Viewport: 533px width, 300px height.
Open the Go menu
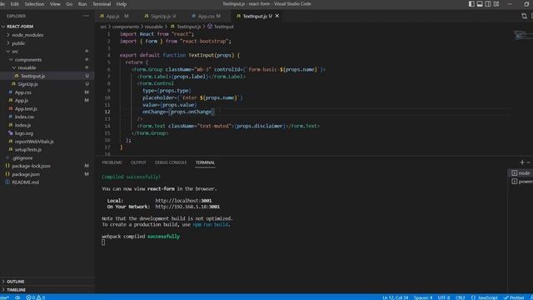(69, 4)
